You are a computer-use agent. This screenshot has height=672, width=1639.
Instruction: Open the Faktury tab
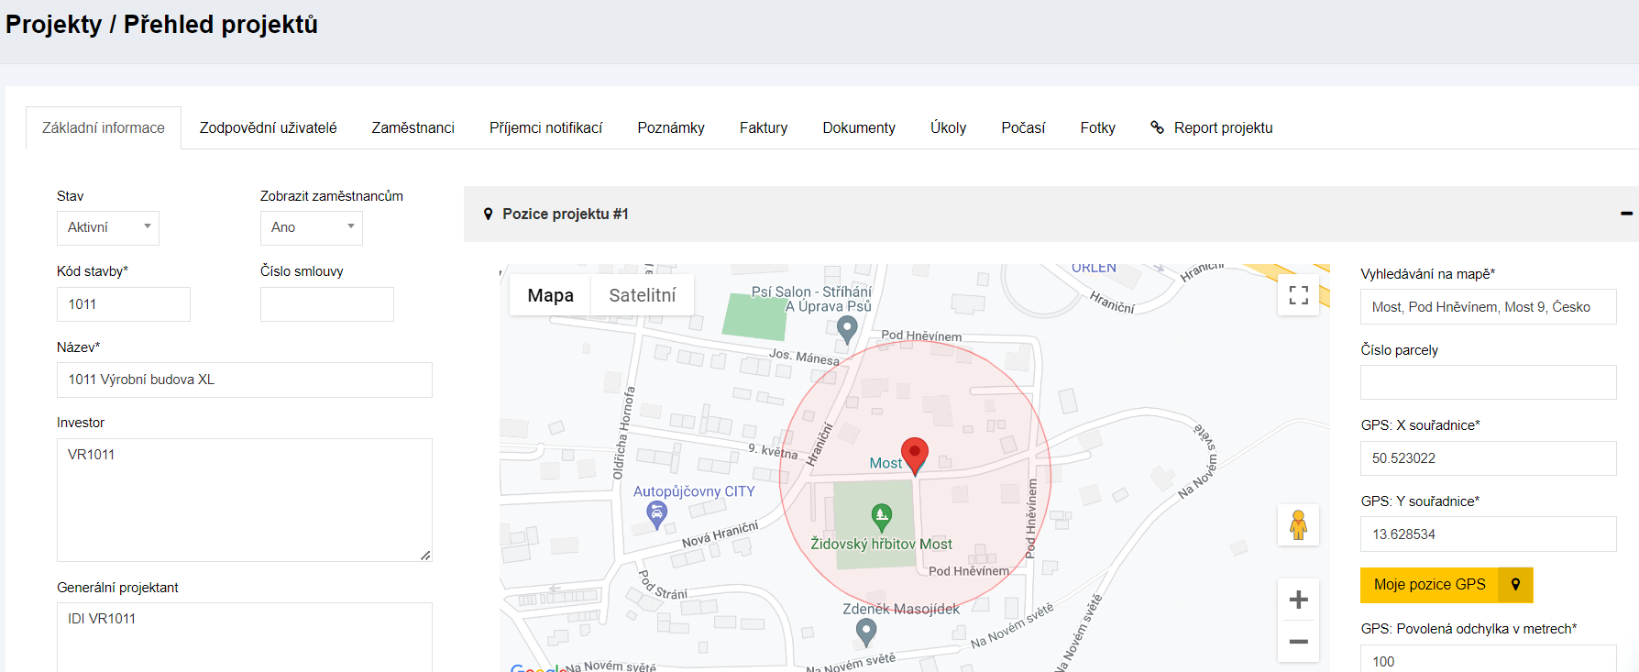point(763,128)
